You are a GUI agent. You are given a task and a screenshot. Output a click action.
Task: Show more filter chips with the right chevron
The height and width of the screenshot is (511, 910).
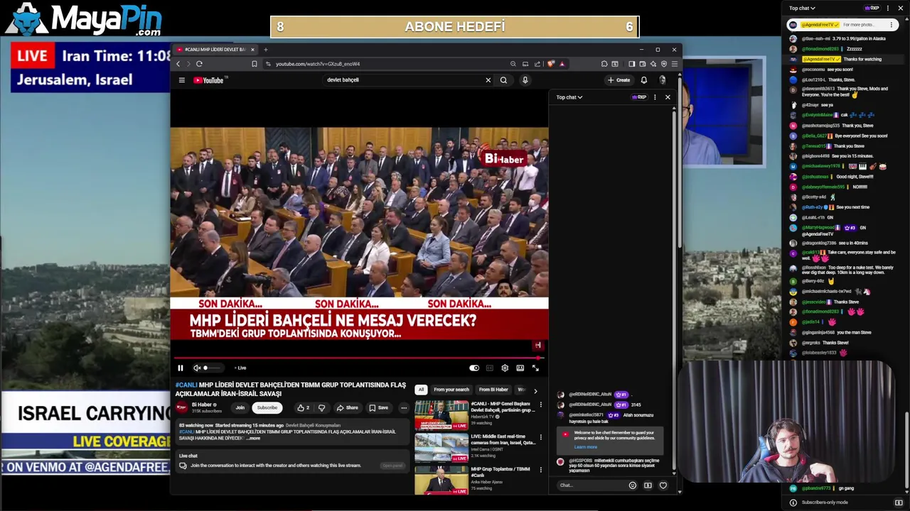535,390
